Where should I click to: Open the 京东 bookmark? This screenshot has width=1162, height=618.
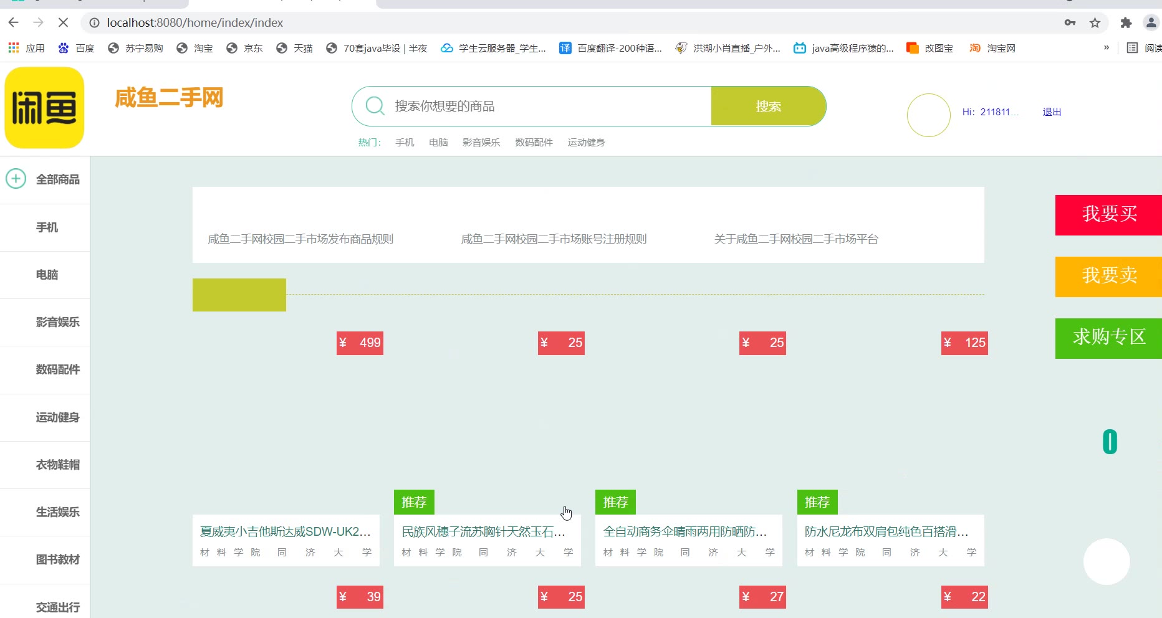point(244,48)
